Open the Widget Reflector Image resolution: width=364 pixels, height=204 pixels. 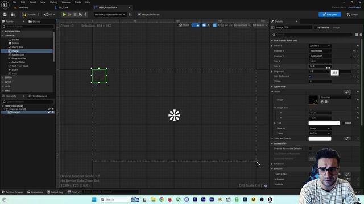pyautogui.click(x=148, y=15)
